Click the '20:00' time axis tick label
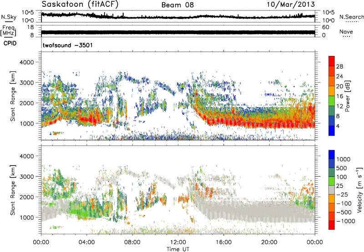 pos(269,242)
